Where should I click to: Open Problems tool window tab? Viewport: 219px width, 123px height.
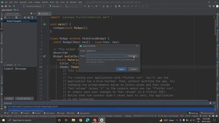coord(25,113)
